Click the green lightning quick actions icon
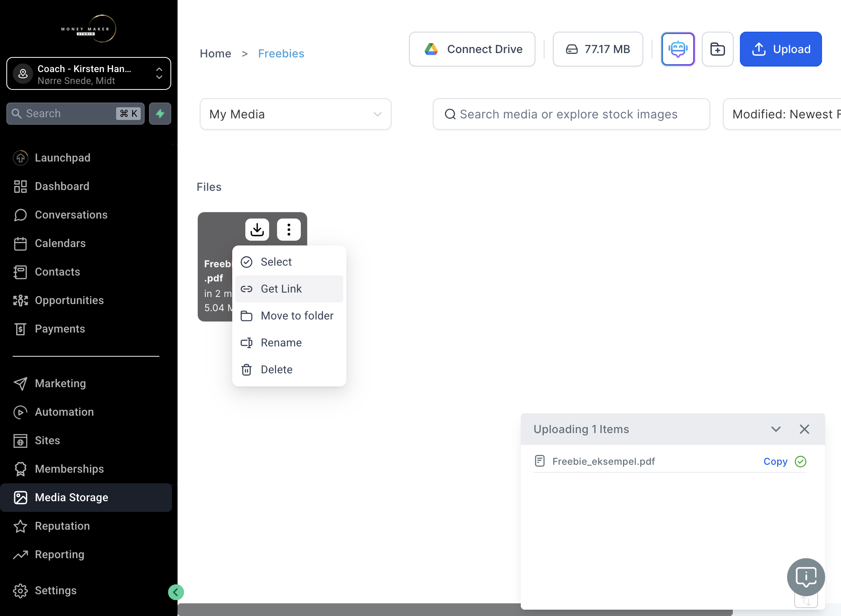The image size is (841, 616). 160,114
